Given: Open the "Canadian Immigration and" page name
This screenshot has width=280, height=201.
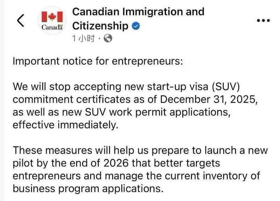Looking at the screenshot, I should pos(138,12).
